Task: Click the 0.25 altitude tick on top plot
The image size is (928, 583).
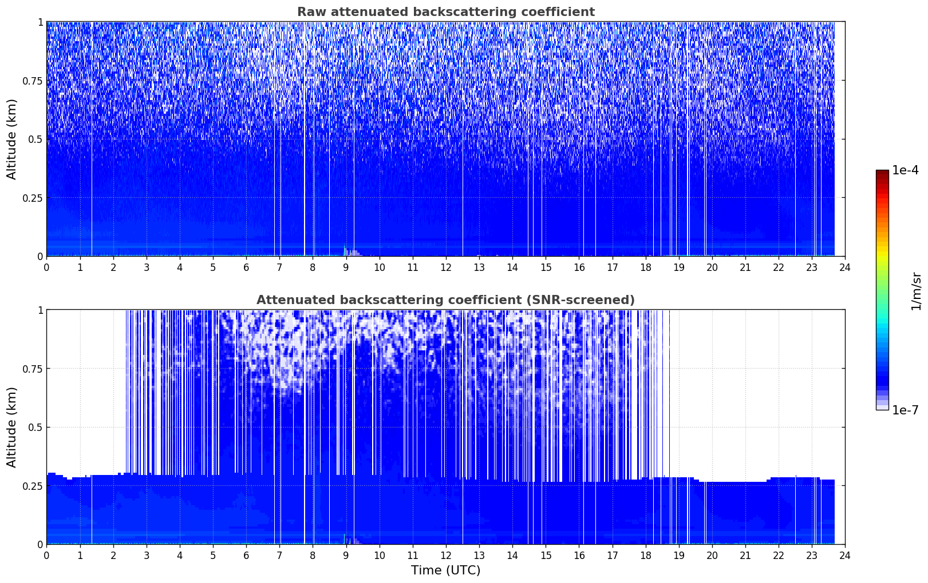Action: point(33,198)
